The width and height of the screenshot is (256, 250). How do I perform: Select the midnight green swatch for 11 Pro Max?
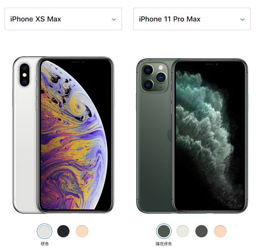[164, 231]
